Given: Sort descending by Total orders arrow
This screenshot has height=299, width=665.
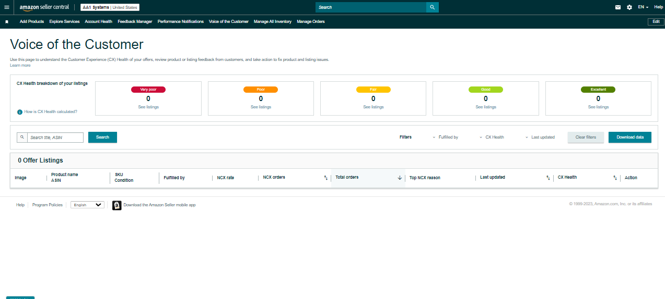Looking at the screenshot, I should pyautogui.click(x=400, y=178).
